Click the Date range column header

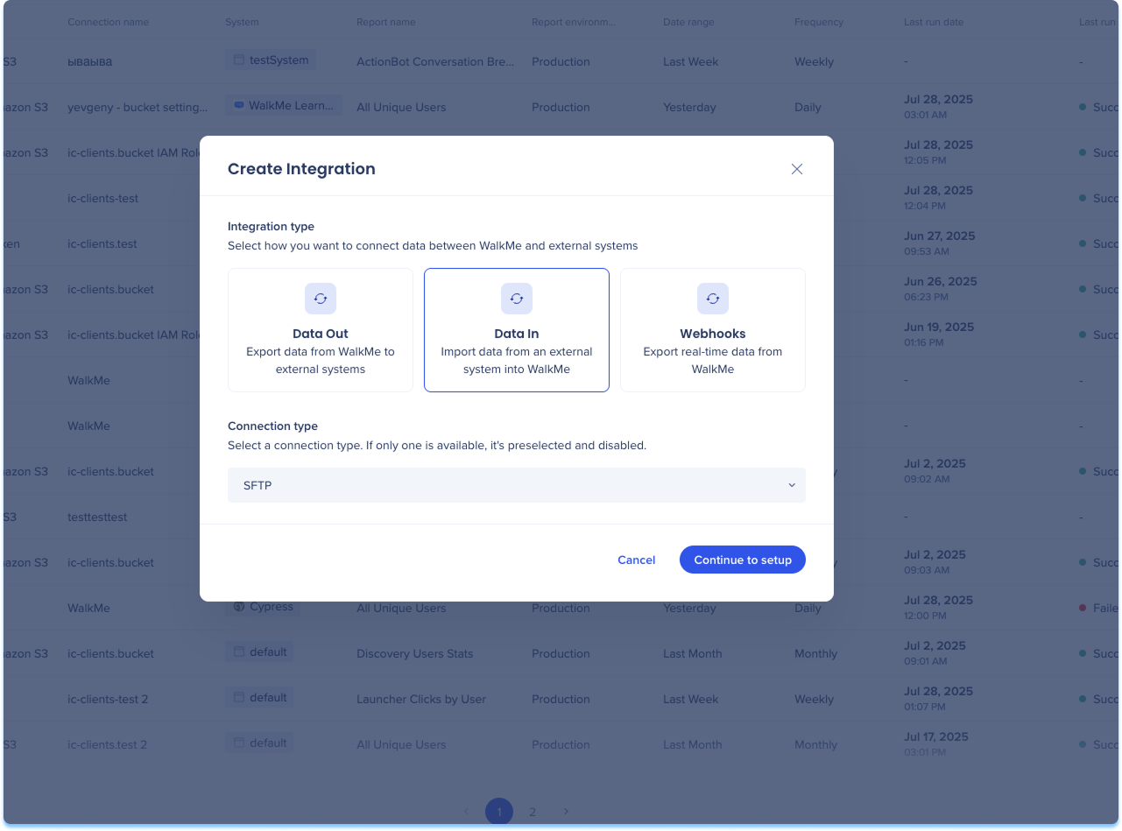pyautogui.click(x=688, y=22)
